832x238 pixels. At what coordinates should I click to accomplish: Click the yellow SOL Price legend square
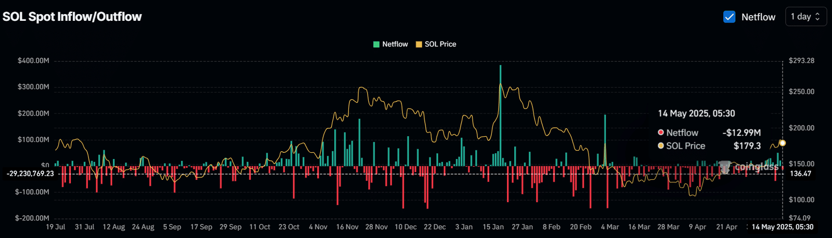(419, 44)
